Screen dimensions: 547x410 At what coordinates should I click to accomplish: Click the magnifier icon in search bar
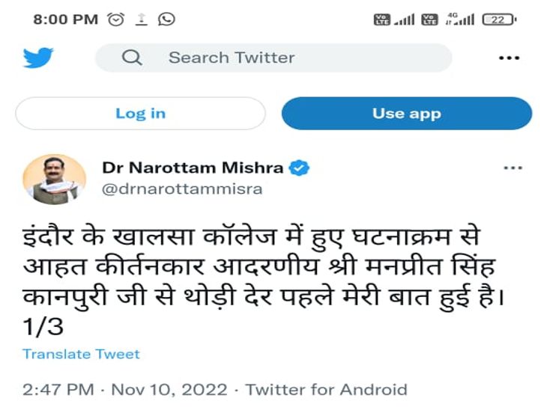(x=132, y=58)
